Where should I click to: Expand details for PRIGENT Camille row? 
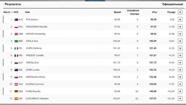[x=180, y=55]
